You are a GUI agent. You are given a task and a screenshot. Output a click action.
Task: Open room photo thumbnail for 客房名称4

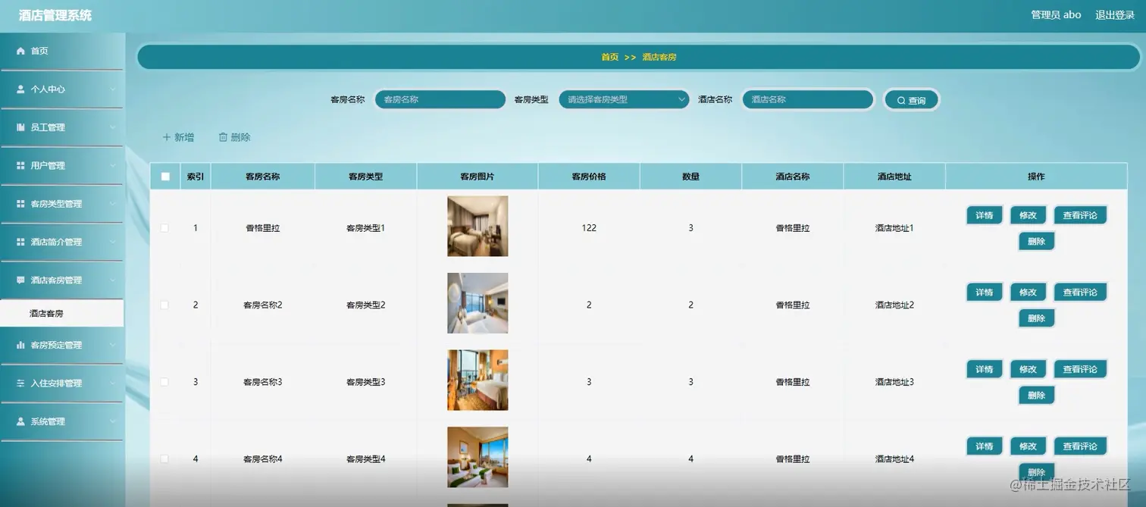(x=477, y=457)
